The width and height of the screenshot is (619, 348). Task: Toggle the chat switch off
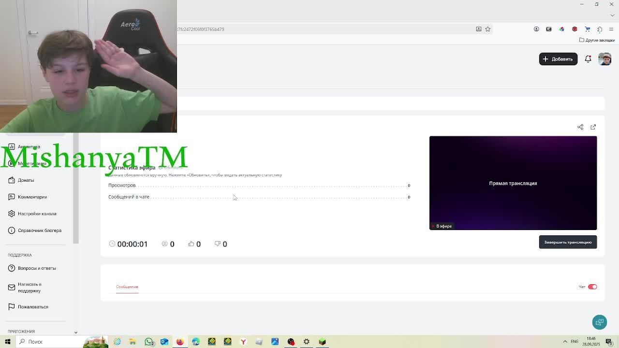tap(592, 287)
